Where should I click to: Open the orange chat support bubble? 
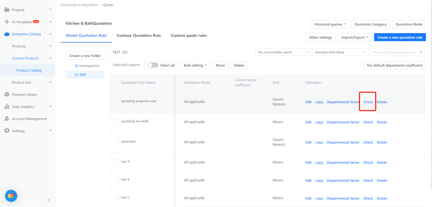point(11,196)
